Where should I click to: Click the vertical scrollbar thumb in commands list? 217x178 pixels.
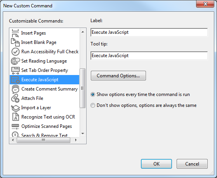[x=83, y=88]
